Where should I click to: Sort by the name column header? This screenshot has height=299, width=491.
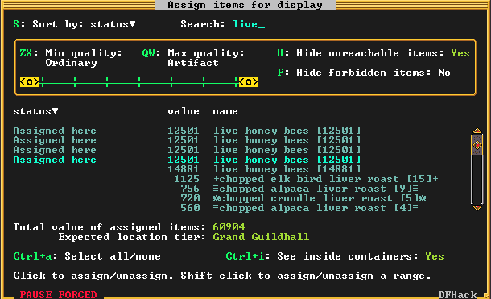pyautogui.click(x=225, y=111)
